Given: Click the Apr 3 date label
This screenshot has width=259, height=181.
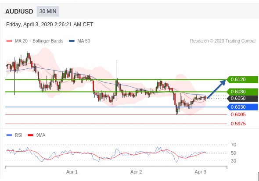Looking at the screenshot, I should (200, 172).
